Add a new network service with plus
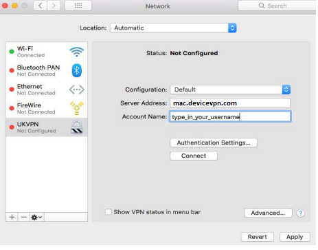The height and width of the screenshot is (250, 318). (x=12, y=217)
